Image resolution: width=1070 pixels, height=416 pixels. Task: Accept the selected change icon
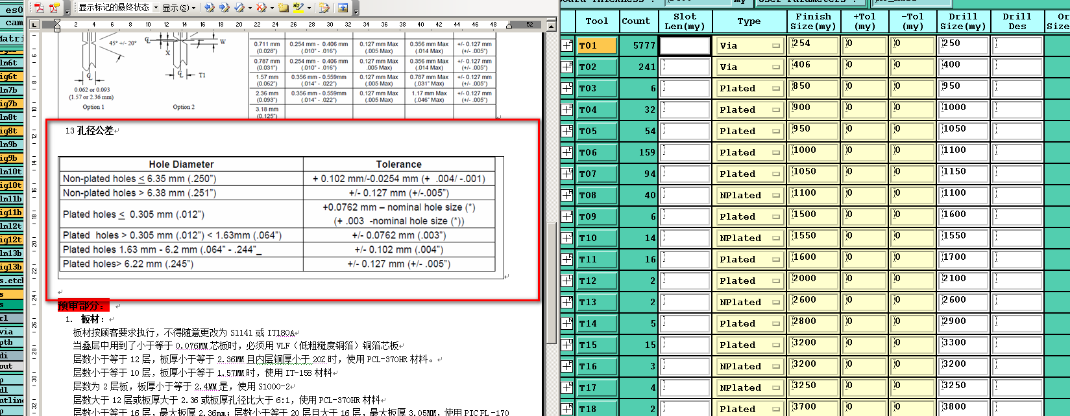pyautogui.click(x=239, y=8)
